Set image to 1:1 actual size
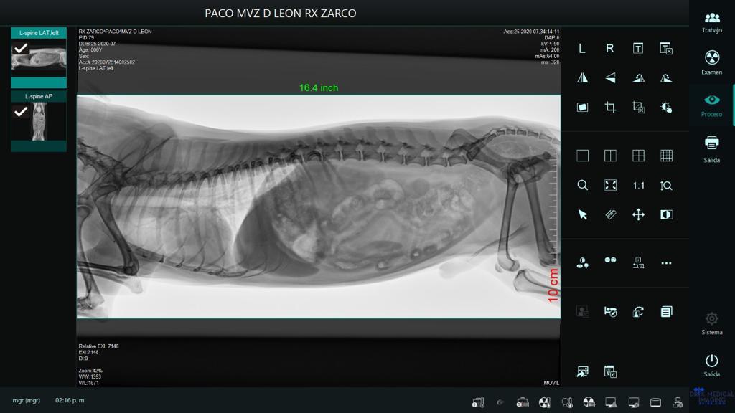The height and width of the screenshot is (413, 735). (x=638, y=185)
